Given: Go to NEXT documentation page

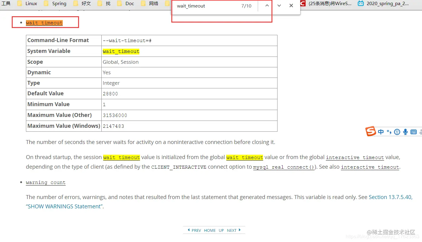Looking at the screenshot, I should click(x=234, y=230).
